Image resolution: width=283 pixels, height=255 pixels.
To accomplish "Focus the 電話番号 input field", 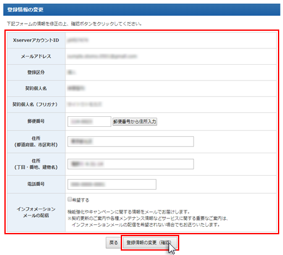I will (112, 184).
